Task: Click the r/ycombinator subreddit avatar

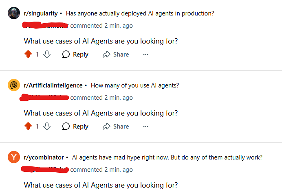Action: coord(14,157)
